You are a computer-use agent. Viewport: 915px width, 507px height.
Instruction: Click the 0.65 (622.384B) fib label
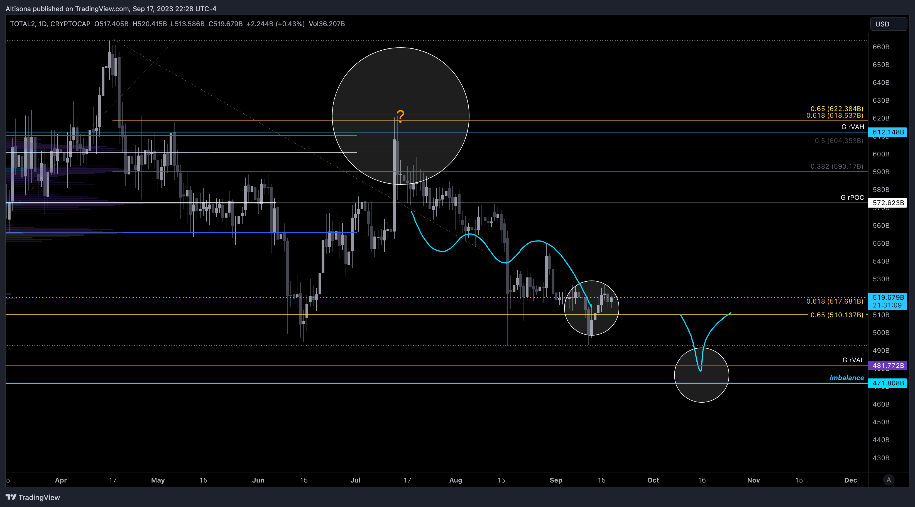click(x=836, y=109)
